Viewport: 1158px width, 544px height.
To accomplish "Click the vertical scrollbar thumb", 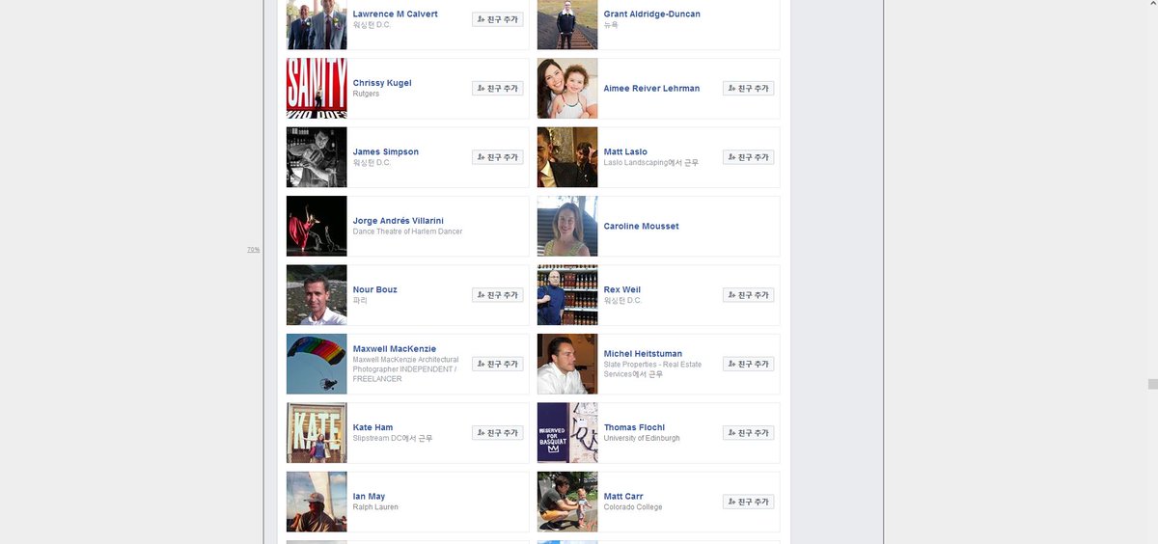I will pyautogui.click(x=1152, y=384).
